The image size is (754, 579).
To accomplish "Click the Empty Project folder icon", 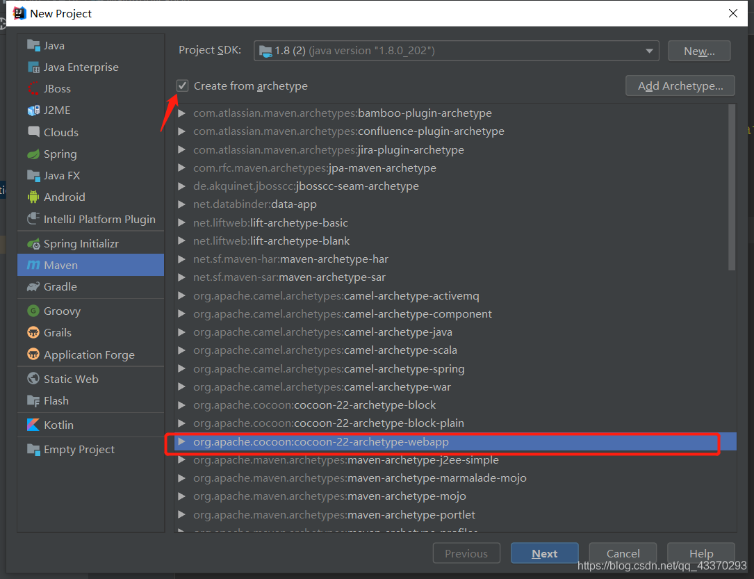I will (x=33, y=450).
